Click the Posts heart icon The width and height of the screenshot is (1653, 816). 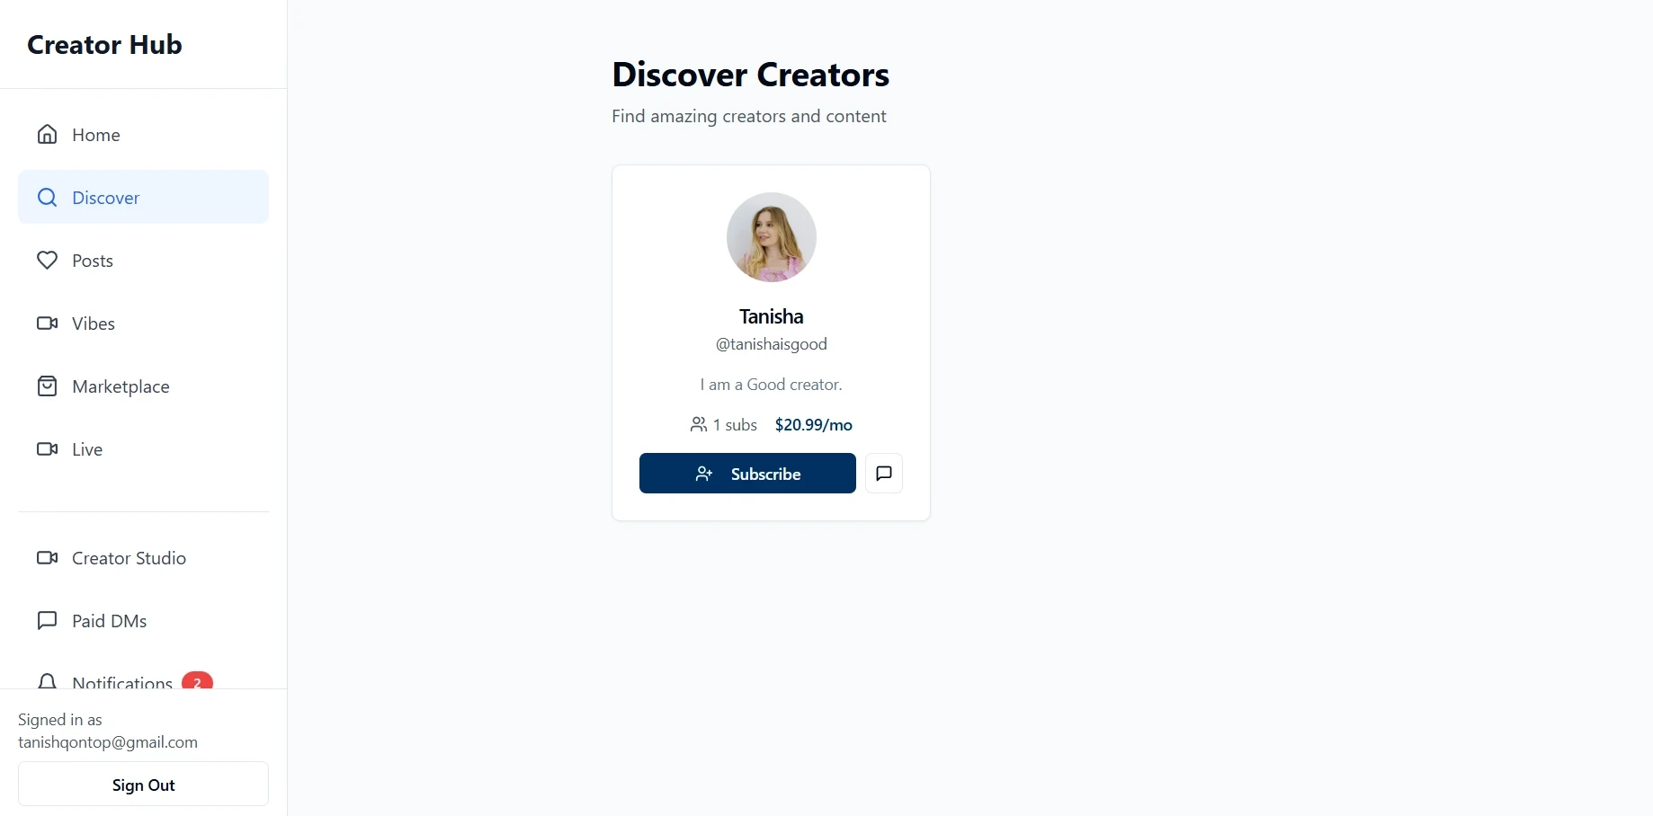tap(47, 261)
